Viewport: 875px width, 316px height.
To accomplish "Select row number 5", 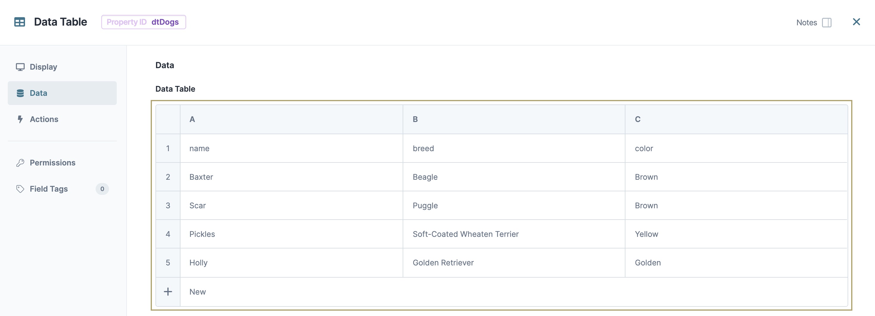I will [168, 262].
